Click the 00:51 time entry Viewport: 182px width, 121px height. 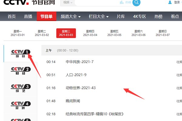click(51, 75)
